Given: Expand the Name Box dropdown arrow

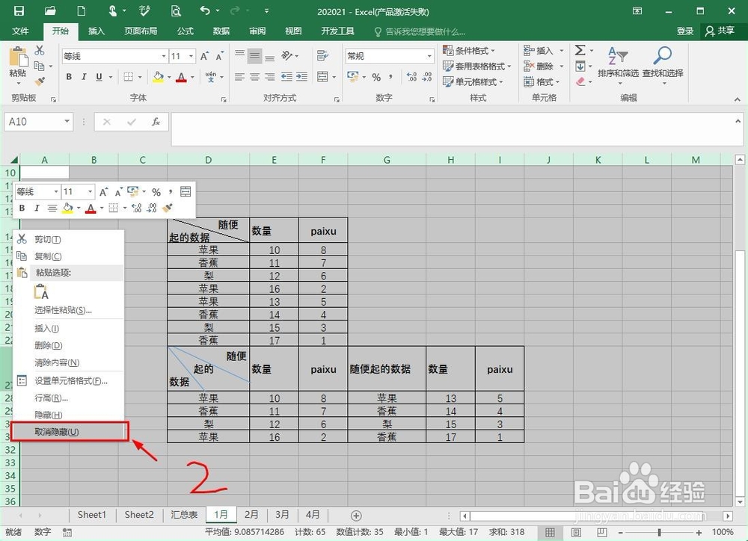Looking at the screenshot, I should [x=67, y=122].
